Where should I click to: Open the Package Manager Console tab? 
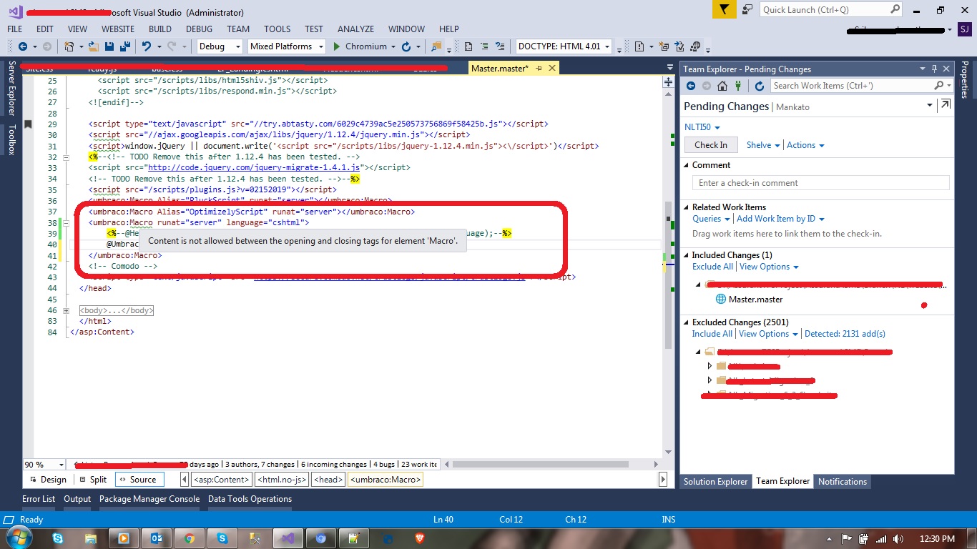point(149,499)
